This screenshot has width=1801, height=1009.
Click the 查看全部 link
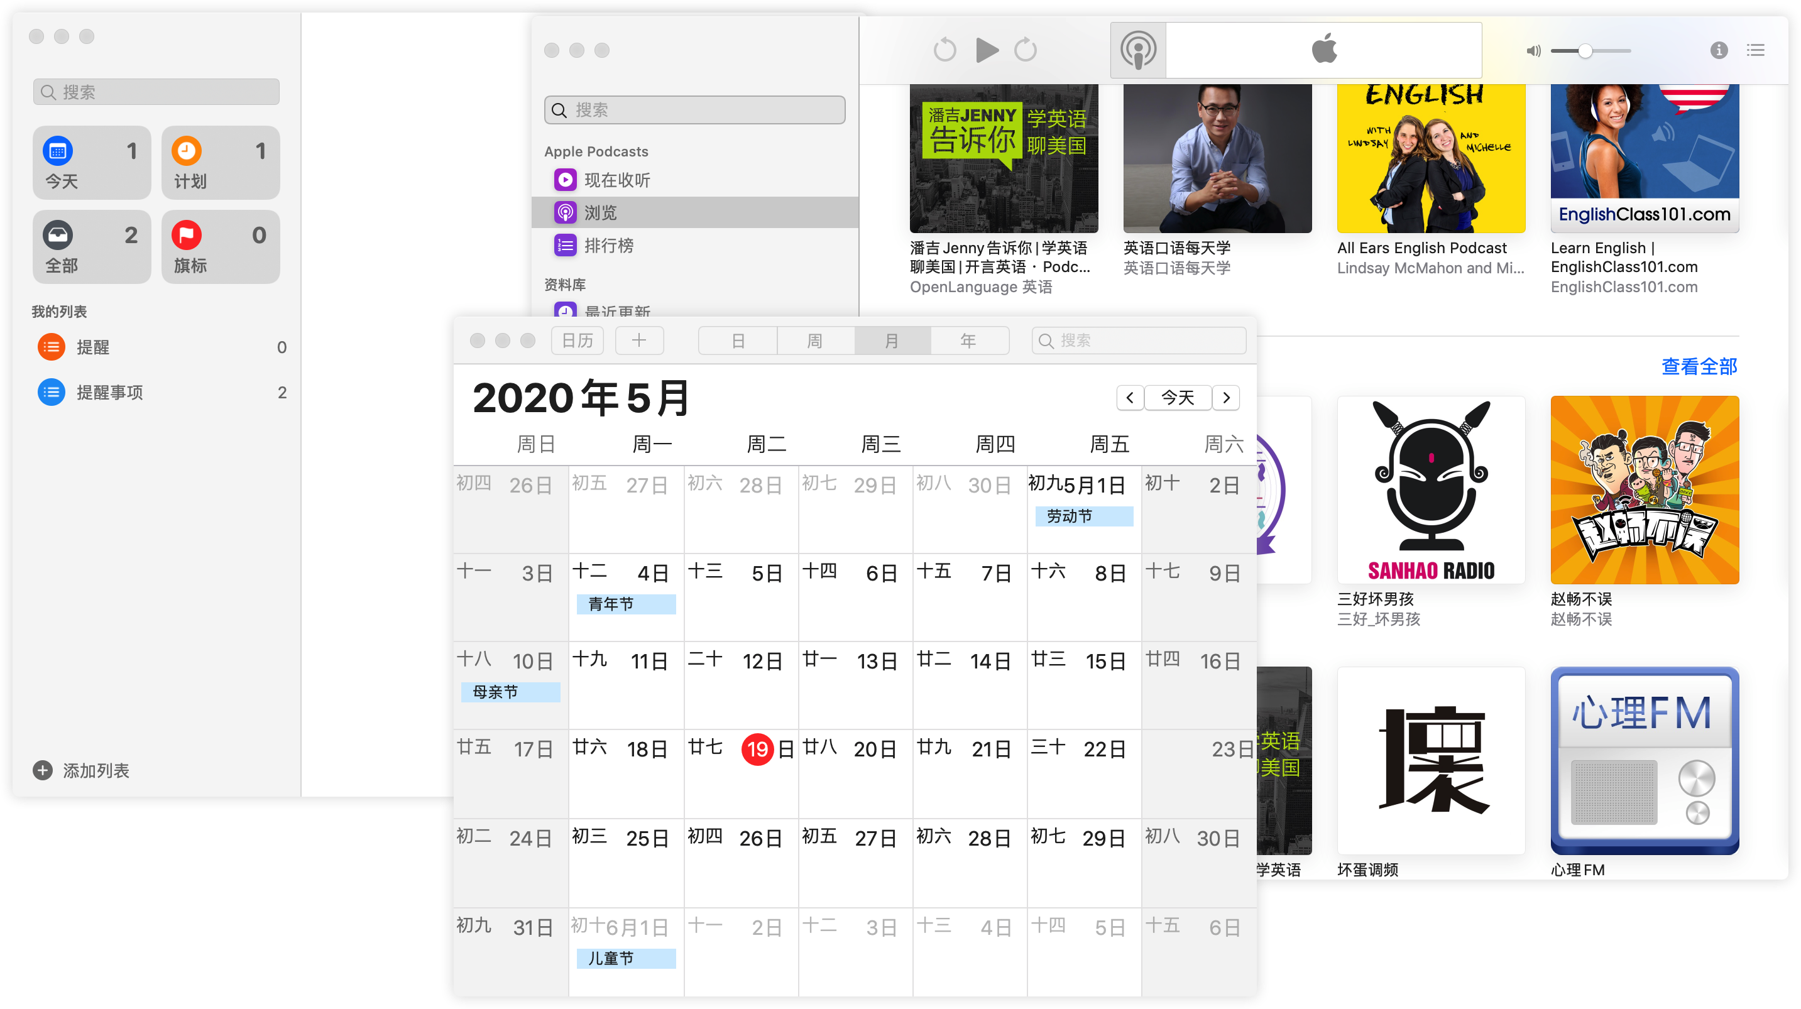(x=1699, y=366)
